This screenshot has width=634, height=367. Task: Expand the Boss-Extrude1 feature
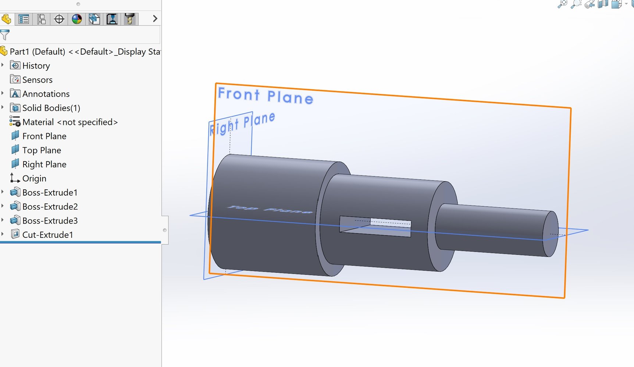(x=3, y=192)
